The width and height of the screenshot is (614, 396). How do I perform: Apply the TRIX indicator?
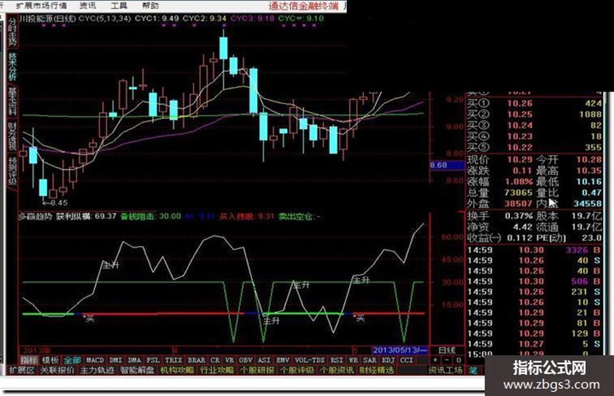(173, 360)
